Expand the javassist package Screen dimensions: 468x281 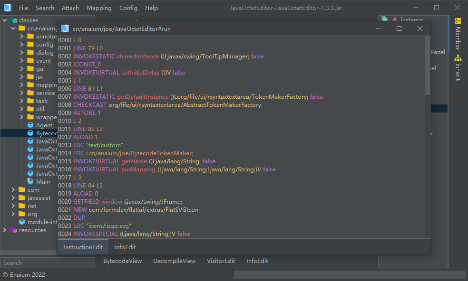(13, 198)
